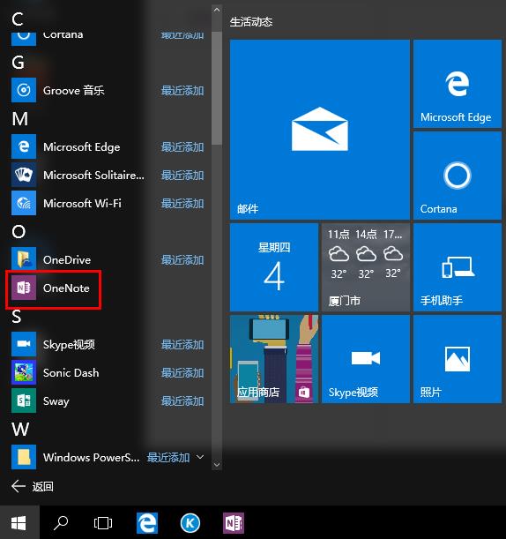
Task: Click 最近添加 label beside Microsoft Wi-Fi
Action: click(182, 204)
